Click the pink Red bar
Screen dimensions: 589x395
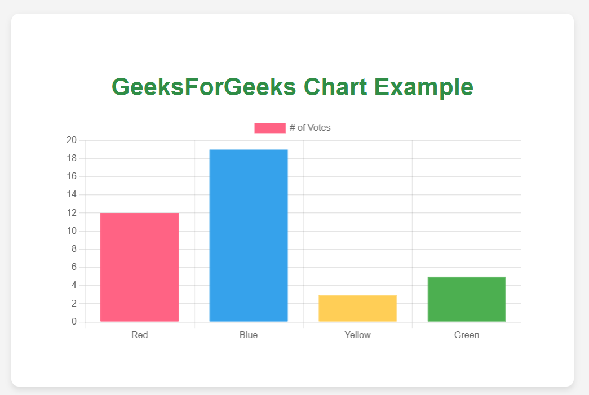pos(140,267)
